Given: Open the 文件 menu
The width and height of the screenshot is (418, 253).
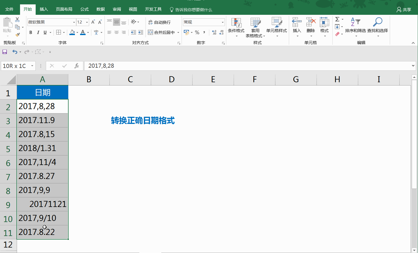Looking at the screenshot, I should coord(10,9).
